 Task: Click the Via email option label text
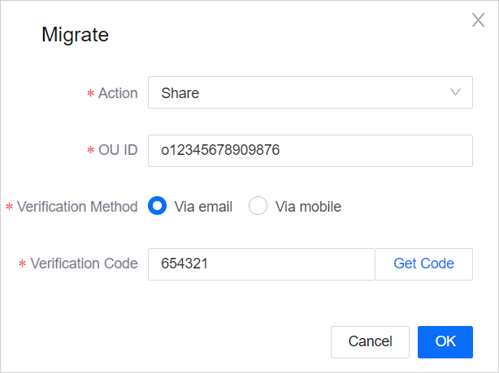203,207
